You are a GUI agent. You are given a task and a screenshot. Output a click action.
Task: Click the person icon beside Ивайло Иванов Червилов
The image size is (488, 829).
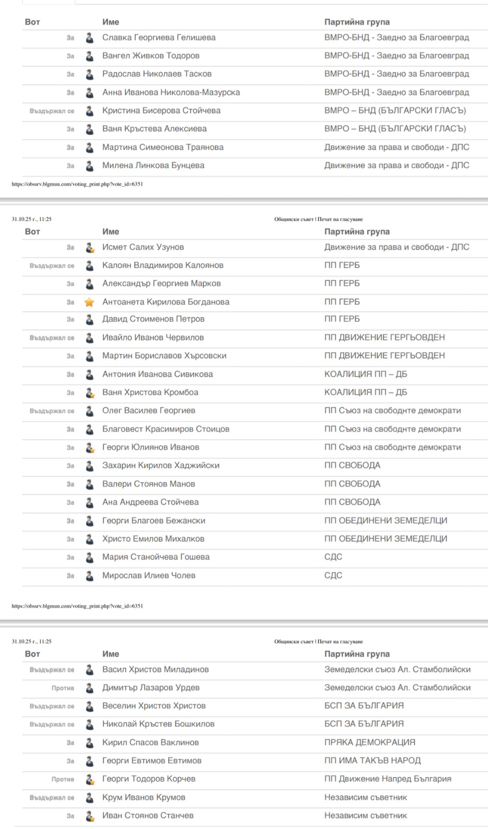tap(90, 338)
